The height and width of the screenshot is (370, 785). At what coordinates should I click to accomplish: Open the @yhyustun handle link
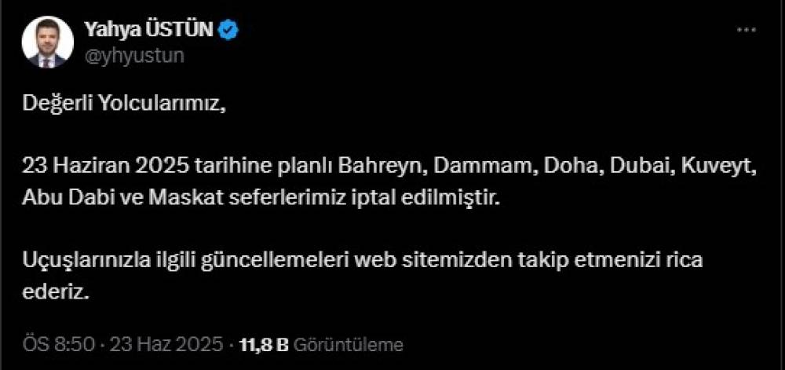tap(133, 56)
